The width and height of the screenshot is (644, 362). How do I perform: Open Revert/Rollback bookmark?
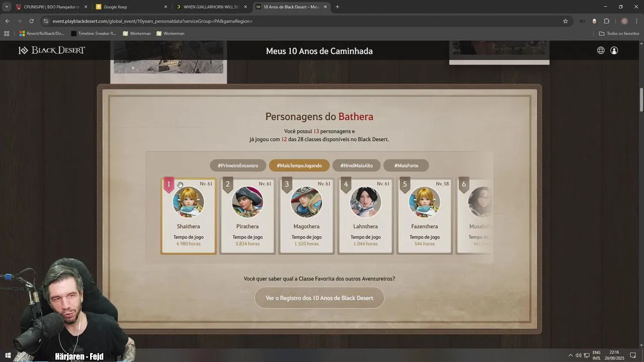coord(42,34)
